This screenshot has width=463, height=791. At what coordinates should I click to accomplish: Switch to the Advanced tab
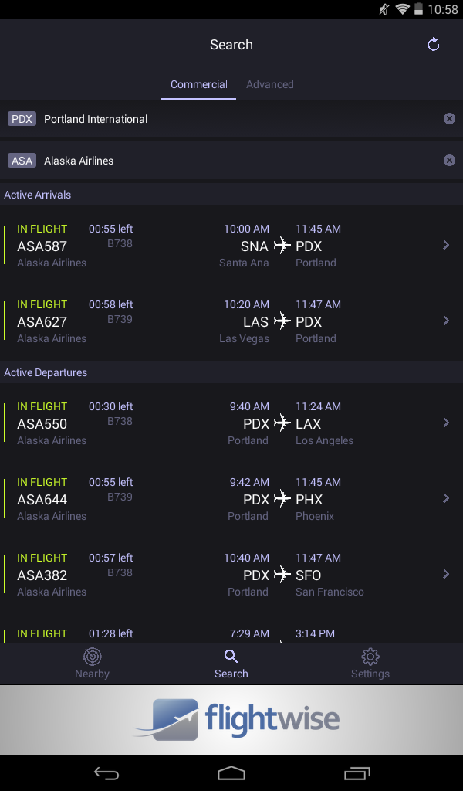point(269,84)
